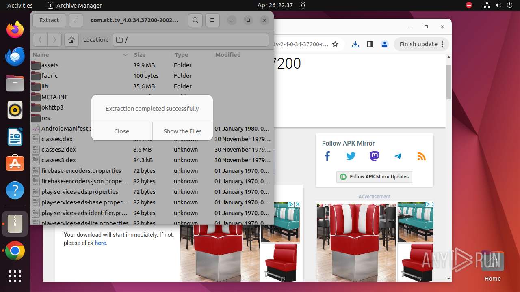The image size is (520, 292).
Task: Open Rhythmbox from the dock
Action: (x=15, y=110)
